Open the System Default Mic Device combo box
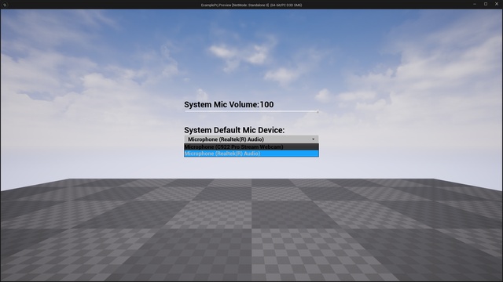 pyautogui.click(x=251, y=139)
